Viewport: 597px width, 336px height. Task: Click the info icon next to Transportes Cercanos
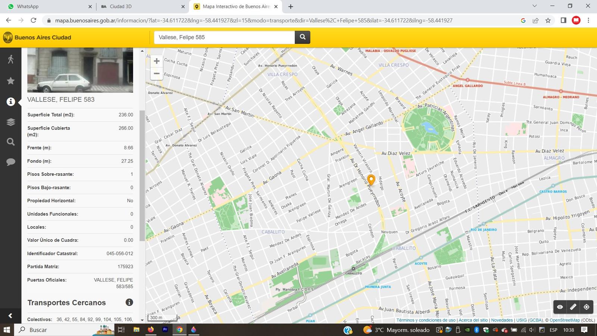click(x=129, y=302)
